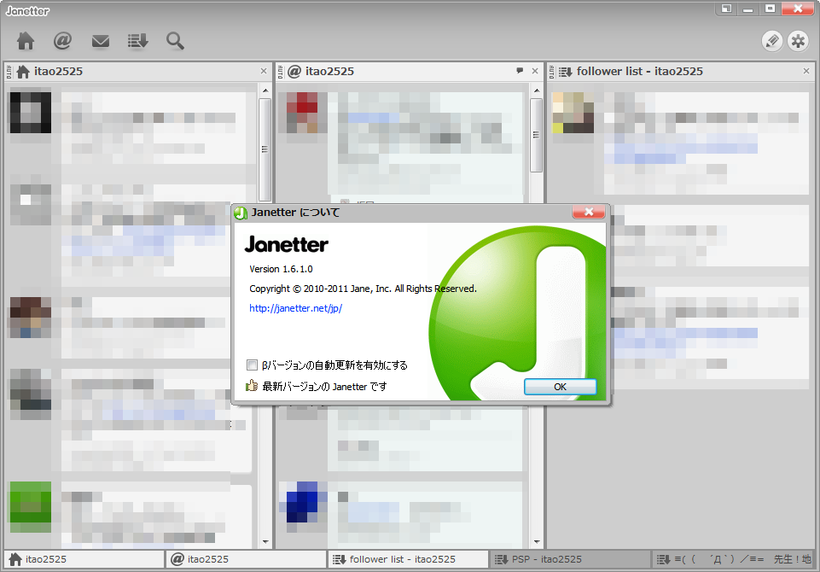
Task: Open the Search magnifier icon
Action: point(175,41)
